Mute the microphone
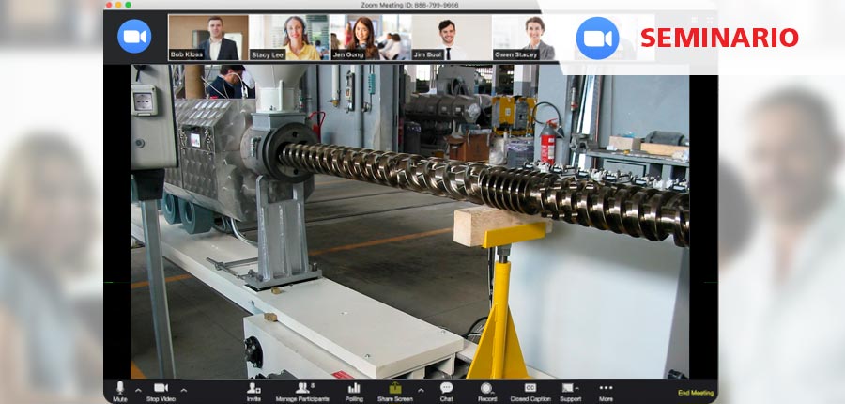845x404 pixels. click(x=120, y=389)
